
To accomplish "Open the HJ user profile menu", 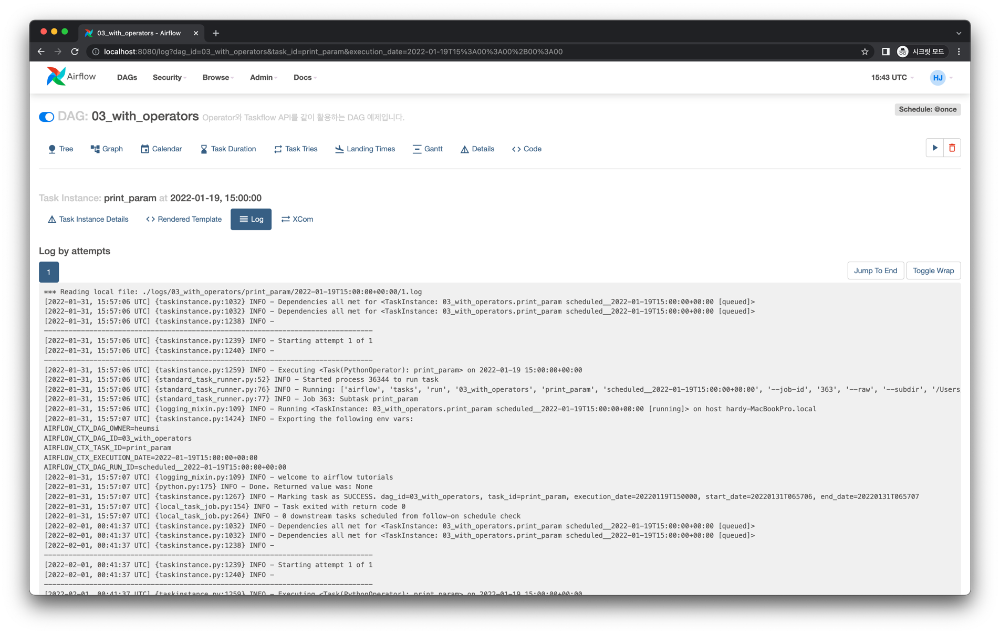I will pyautogui.click(x=941, y=78).
